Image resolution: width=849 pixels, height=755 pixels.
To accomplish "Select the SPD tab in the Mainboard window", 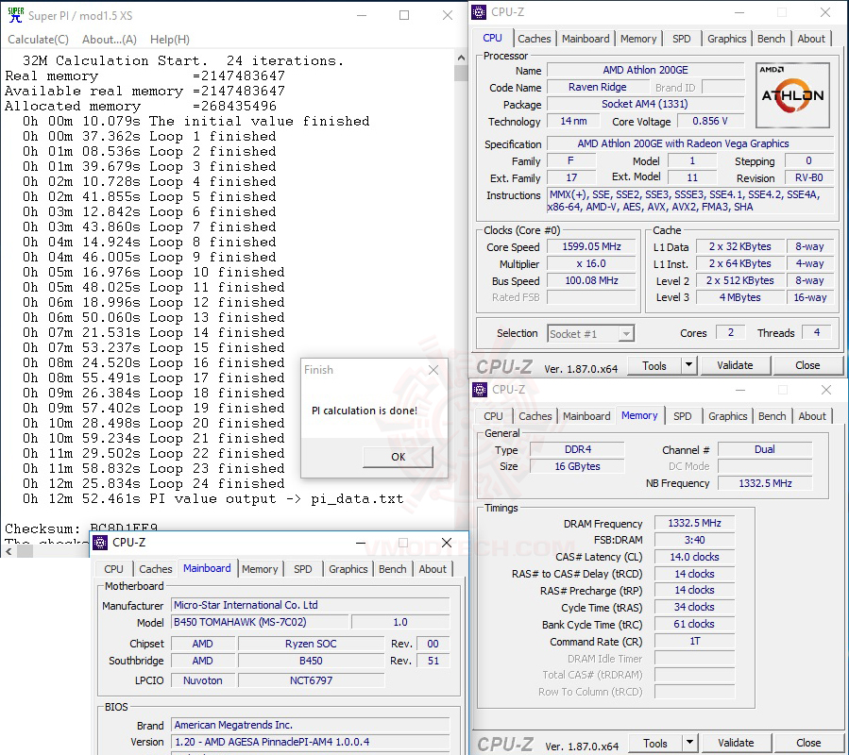I will pos(302,569).
